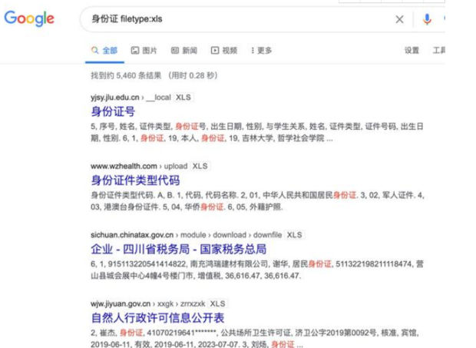Click the newspaper icon next to 新闻

(175, 50)
